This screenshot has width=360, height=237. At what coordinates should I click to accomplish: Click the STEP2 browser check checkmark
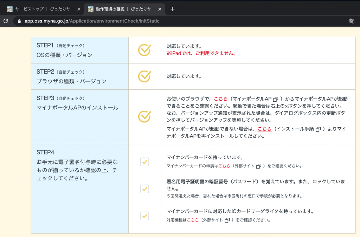click(144, 76)
